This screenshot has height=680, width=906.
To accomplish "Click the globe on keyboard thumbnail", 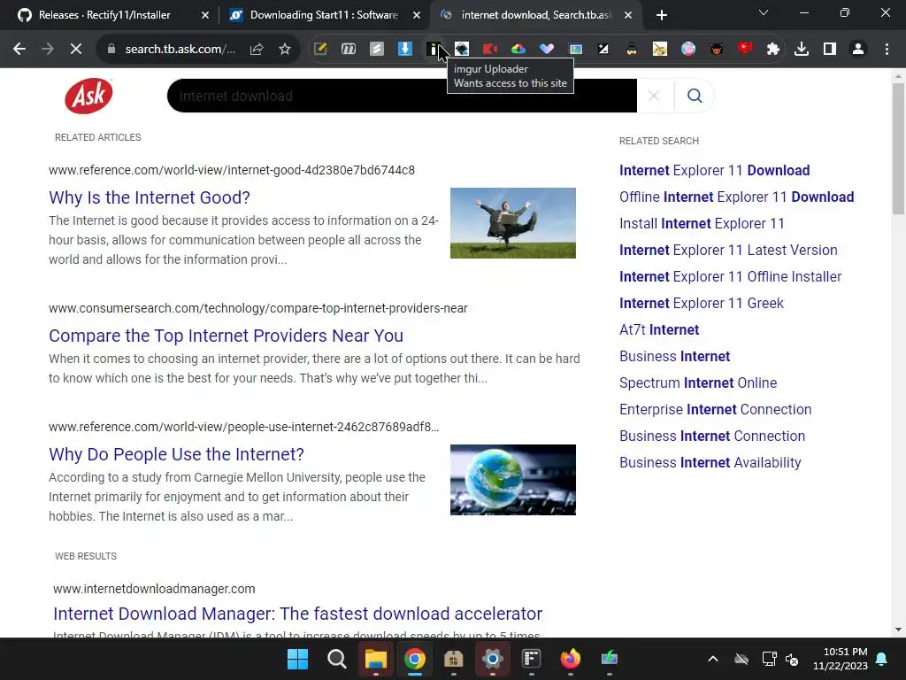I will 513,479.
